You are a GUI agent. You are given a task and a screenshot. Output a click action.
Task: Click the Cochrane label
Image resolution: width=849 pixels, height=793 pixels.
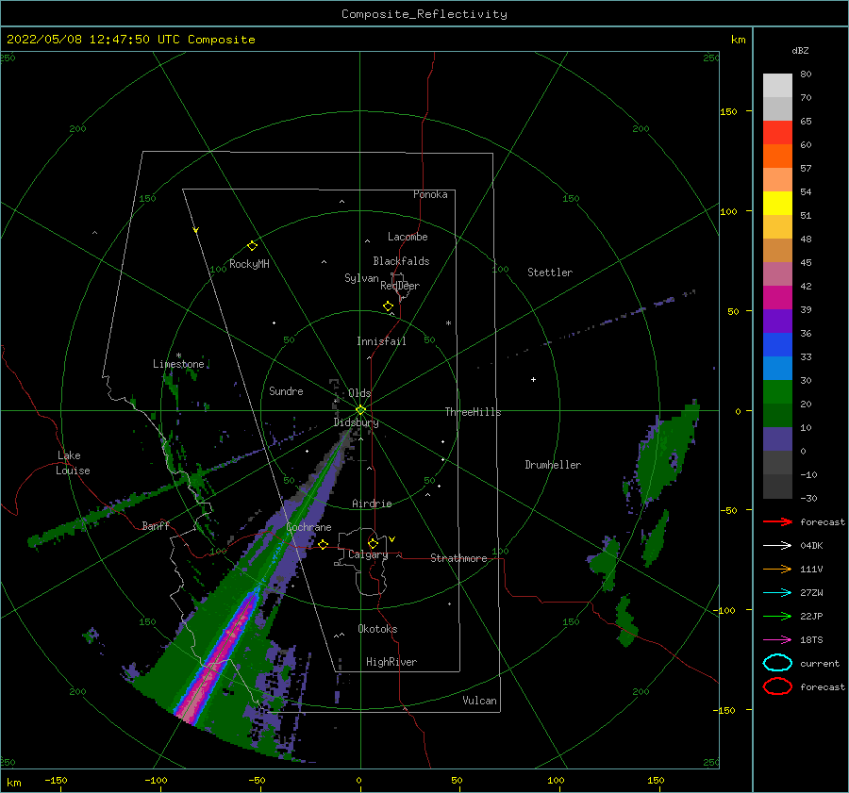pos(308,527)
